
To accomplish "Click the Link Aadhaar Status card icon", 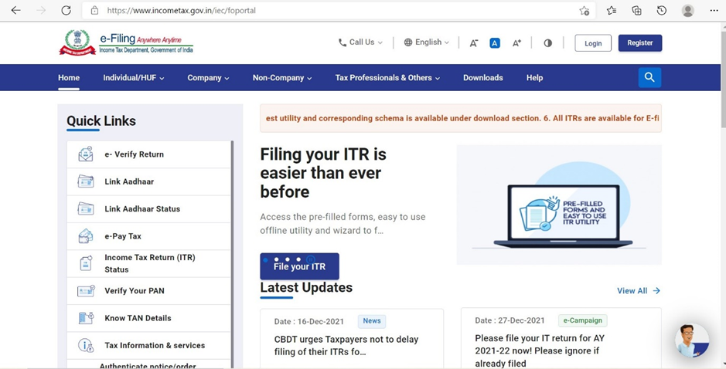I will click(x=86, y=208).
